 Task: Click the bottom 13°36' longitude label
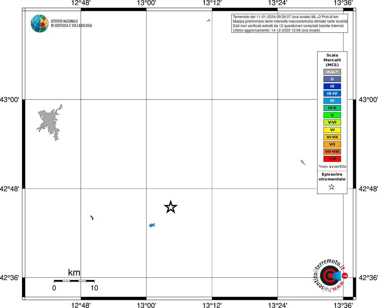343,305
